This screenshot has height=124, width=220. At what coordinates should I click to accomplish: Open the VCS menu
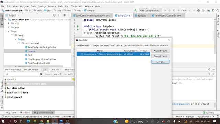(x=80, y=6)
